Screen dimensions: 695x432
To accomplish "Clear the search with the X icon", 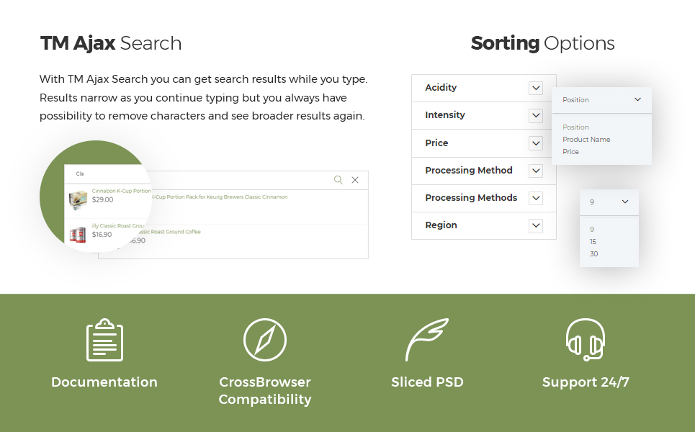I will 355,180.
